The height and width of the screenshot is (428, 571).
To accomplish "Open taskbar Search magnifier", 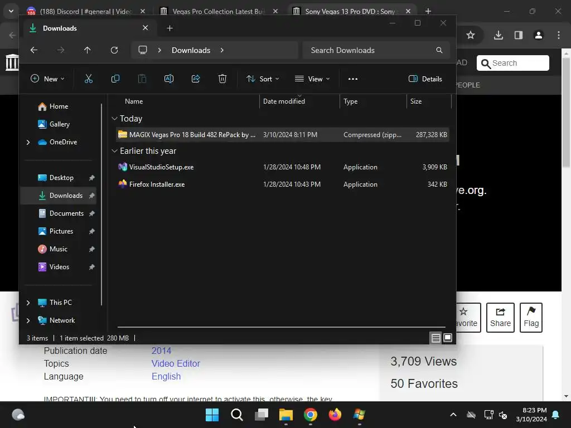I will click(x=236, y=415).
